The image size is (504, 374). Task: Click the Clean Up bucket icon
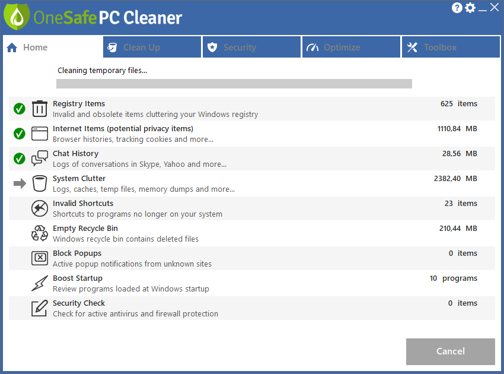click(112, 47)
